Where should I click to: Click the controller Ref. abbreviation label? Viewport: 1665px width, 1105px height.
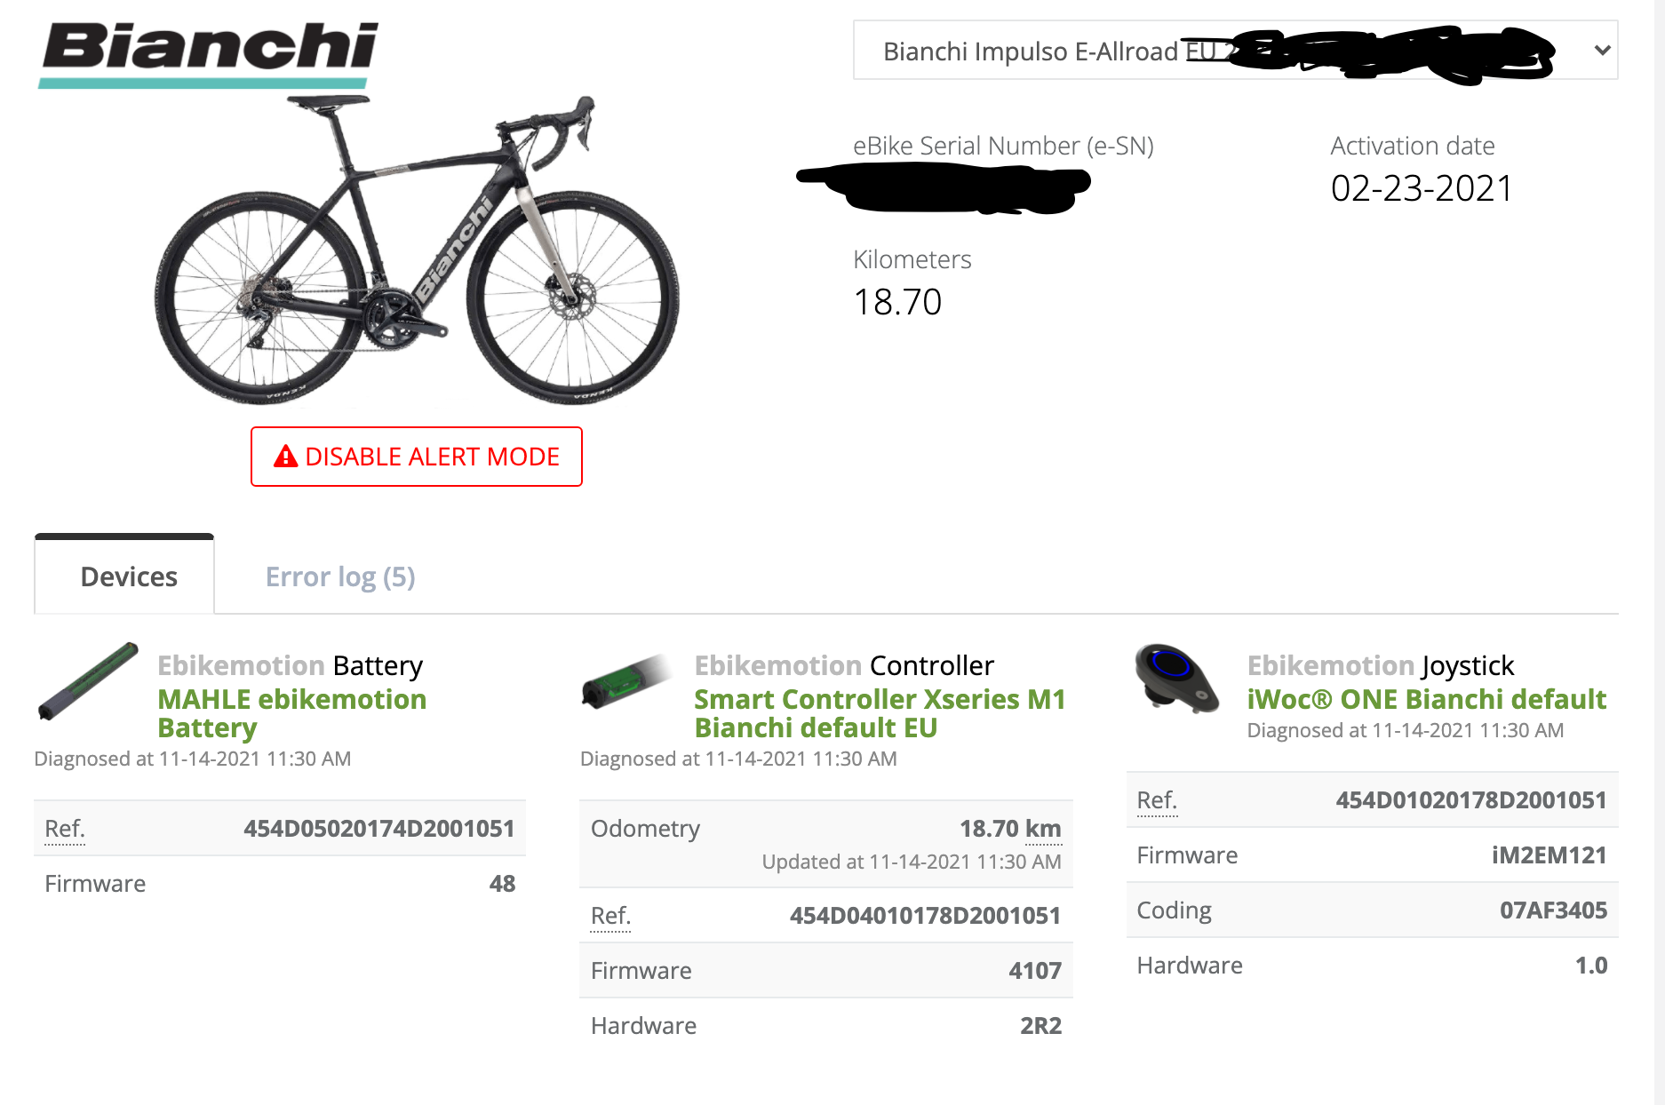tap(610, 916)
